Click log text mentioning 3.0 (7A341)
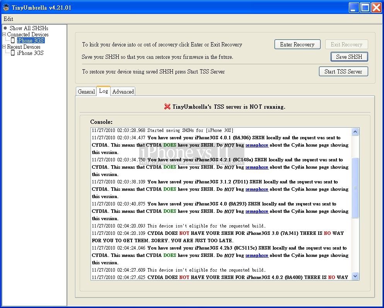The width and height of the screenshot is (384, 308). point(218,237)
